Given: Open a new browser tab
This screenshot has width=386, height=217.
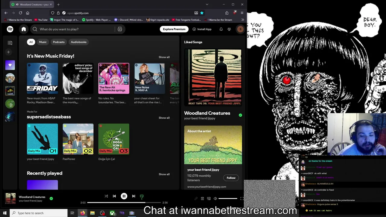Looking at the screenshot, I should click(x=58, y=5).
